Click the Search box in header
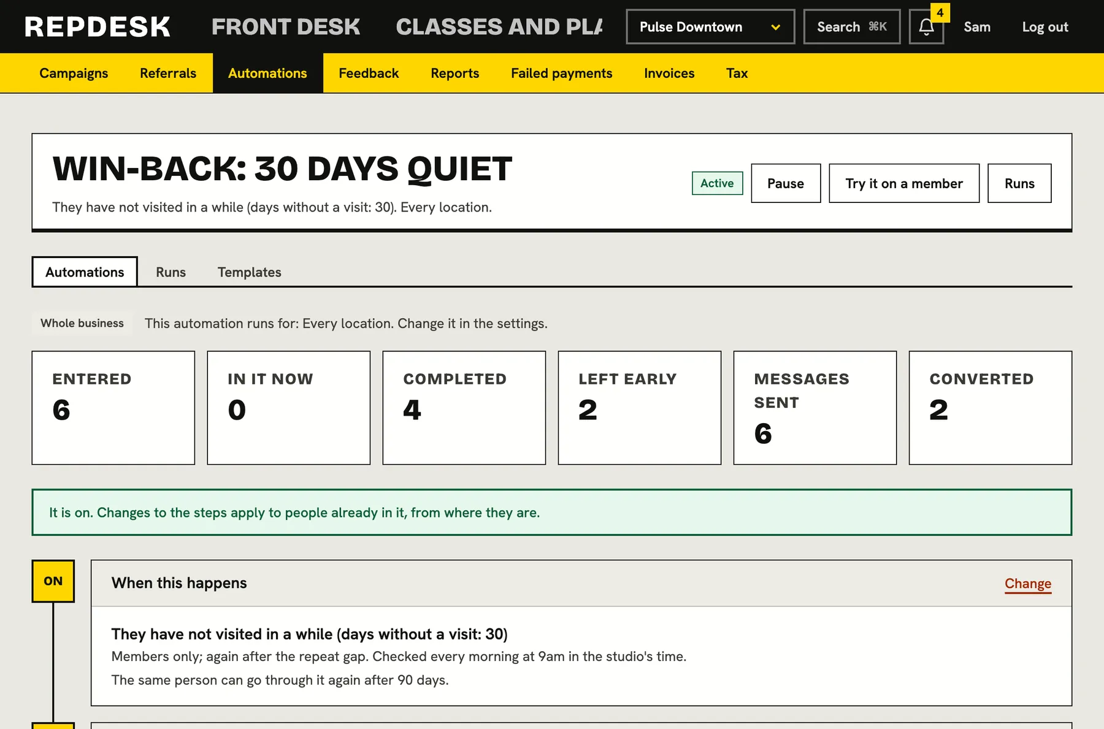Image resolution: width=1104 pixels, height=729 pixels. pyautogui.click(x=852, y=27)
